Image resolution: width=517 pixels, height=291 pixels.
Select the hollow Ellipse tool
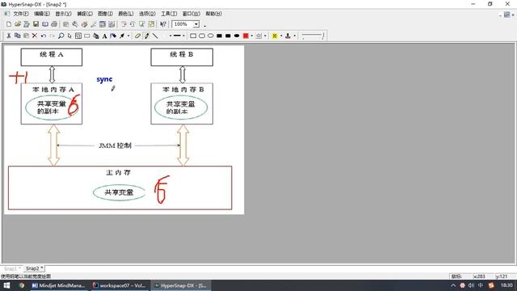point(210,36)
